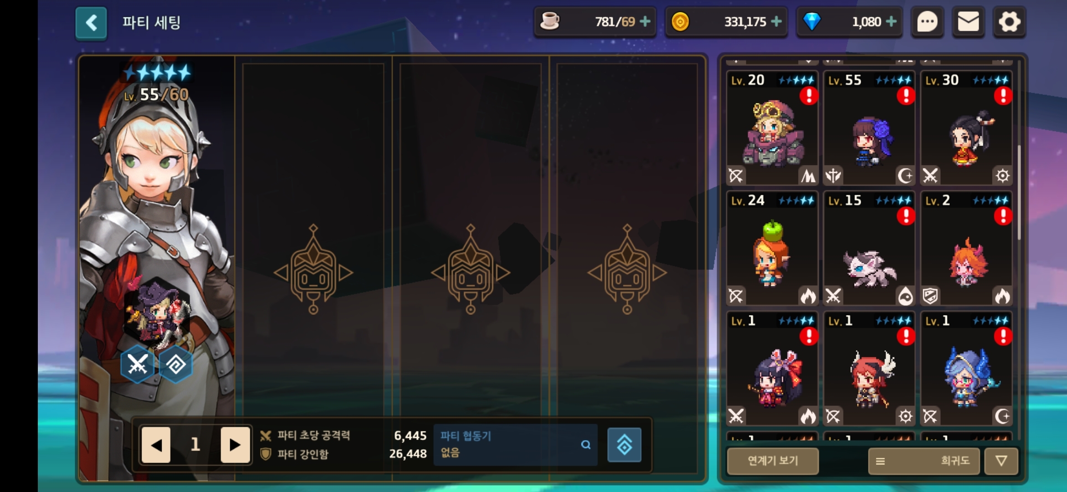Select the Lv. 20 mech rider hero
1067x492 pixels.
(772, 128)
